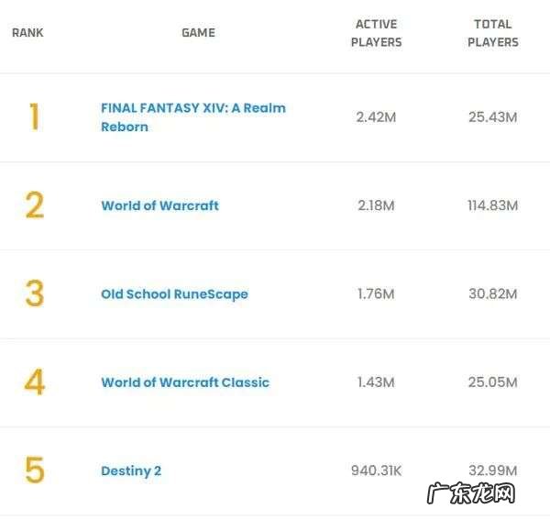This screenshot has width=550, height=520.
Task: Sort by TOTAL PLAYERS column header
Action: 492,33
